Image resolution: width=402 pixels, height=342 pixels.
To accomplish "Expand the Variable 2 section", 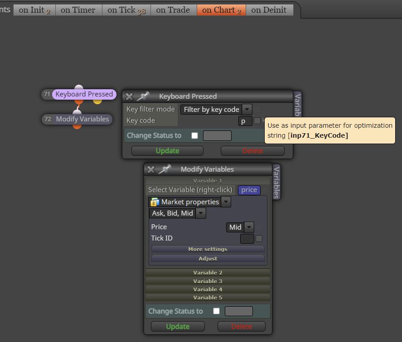I will (x=208, y=273).
